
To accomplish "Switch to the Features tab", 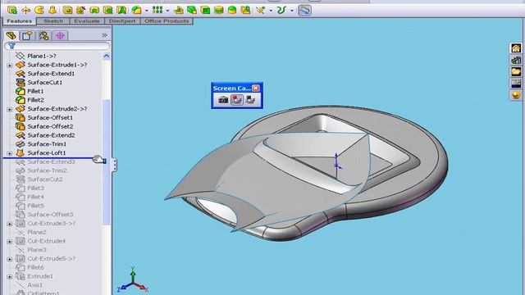I will tap(20, 21).
